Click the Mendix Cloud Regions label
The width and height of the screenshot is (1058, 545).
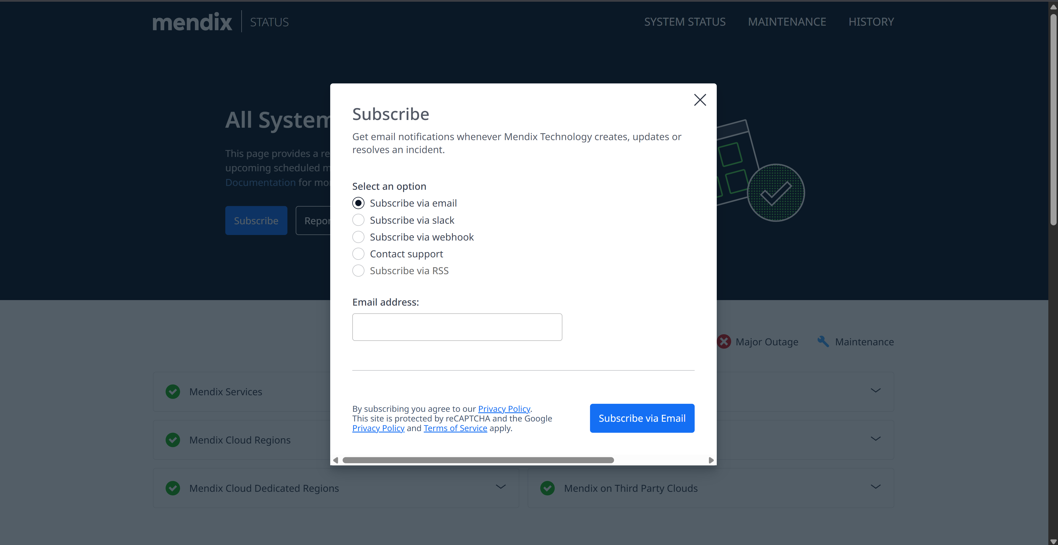[240, 440]
